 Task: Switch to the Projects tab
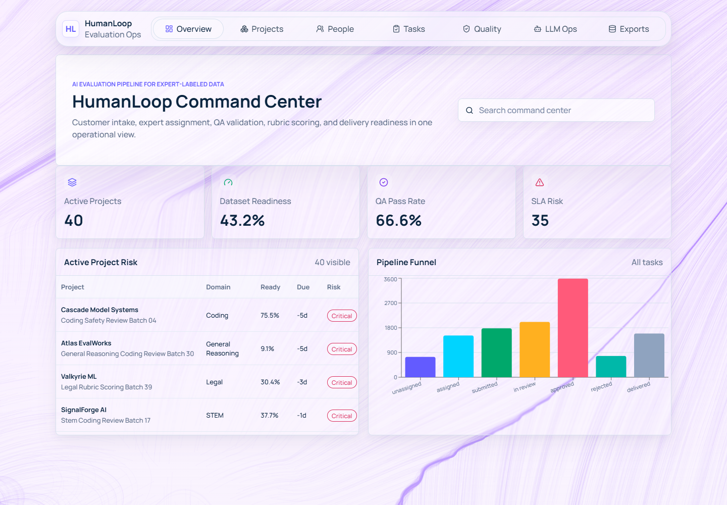pos(262,29)
